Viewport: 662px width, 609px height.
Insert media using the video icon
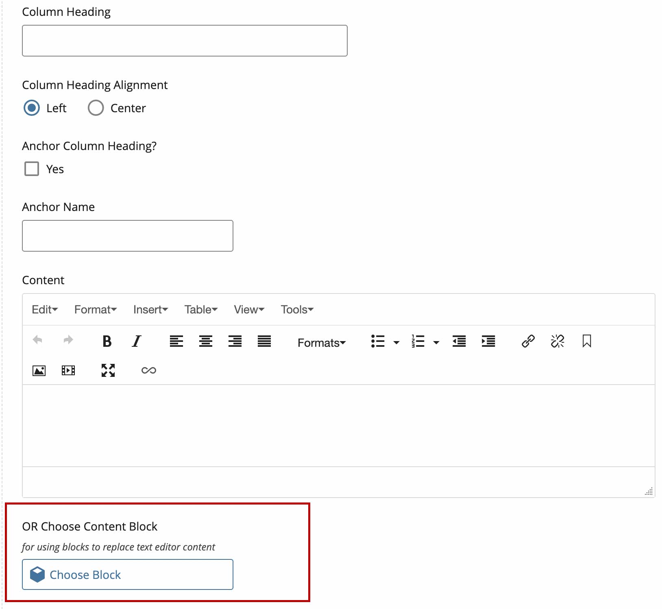tap(68, 370)
